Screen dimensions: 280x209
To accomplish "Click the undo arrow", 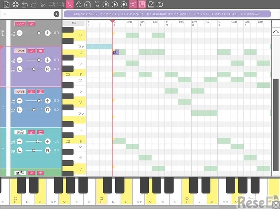I will click(24, 4).
